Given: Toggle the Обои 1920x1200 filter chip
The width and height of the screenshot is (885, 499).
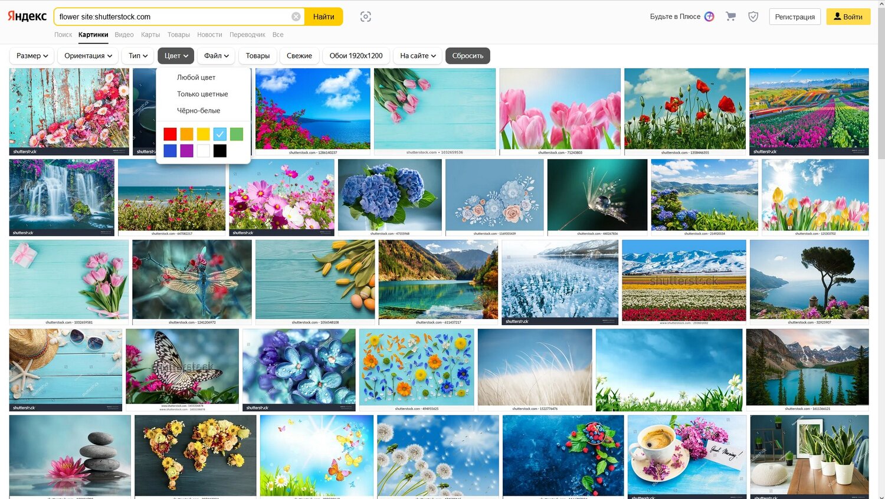Looking at the screenshot, I should 356,55.
